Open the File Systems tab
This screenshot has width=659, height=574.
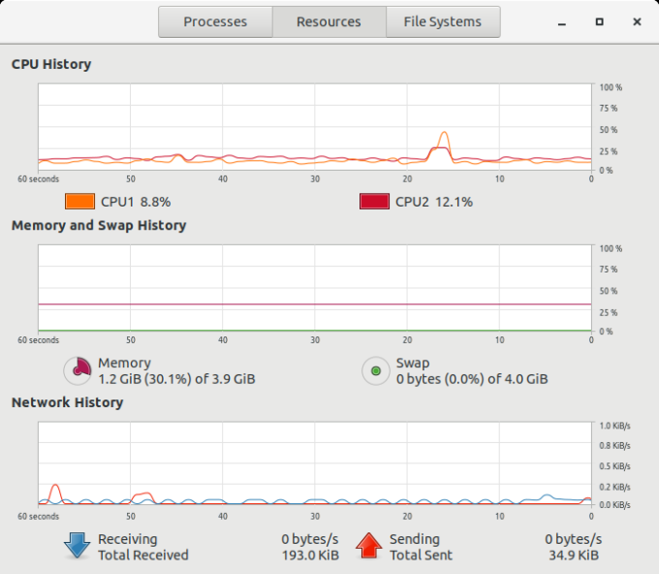click(443, 22)
